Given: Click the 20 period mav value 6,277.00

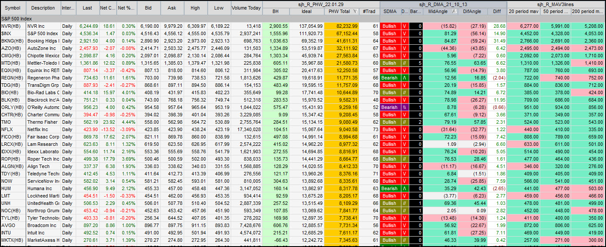Looking at the screenshot, I should (524, 26).
